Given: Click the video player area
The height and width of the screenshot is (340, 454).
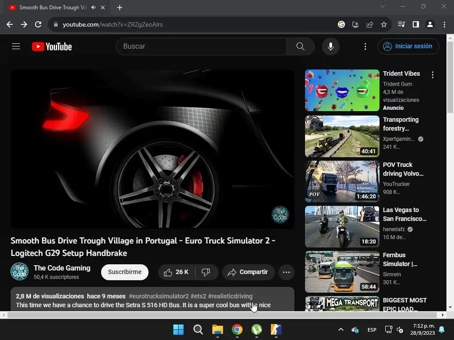Looking at the screenshot, I should coord(153,149).
